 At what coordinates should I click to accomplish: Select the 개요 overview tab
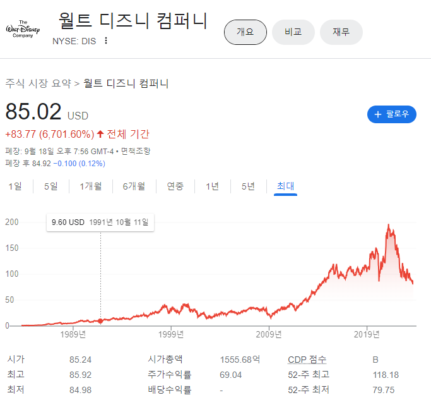tap(245, 32)
